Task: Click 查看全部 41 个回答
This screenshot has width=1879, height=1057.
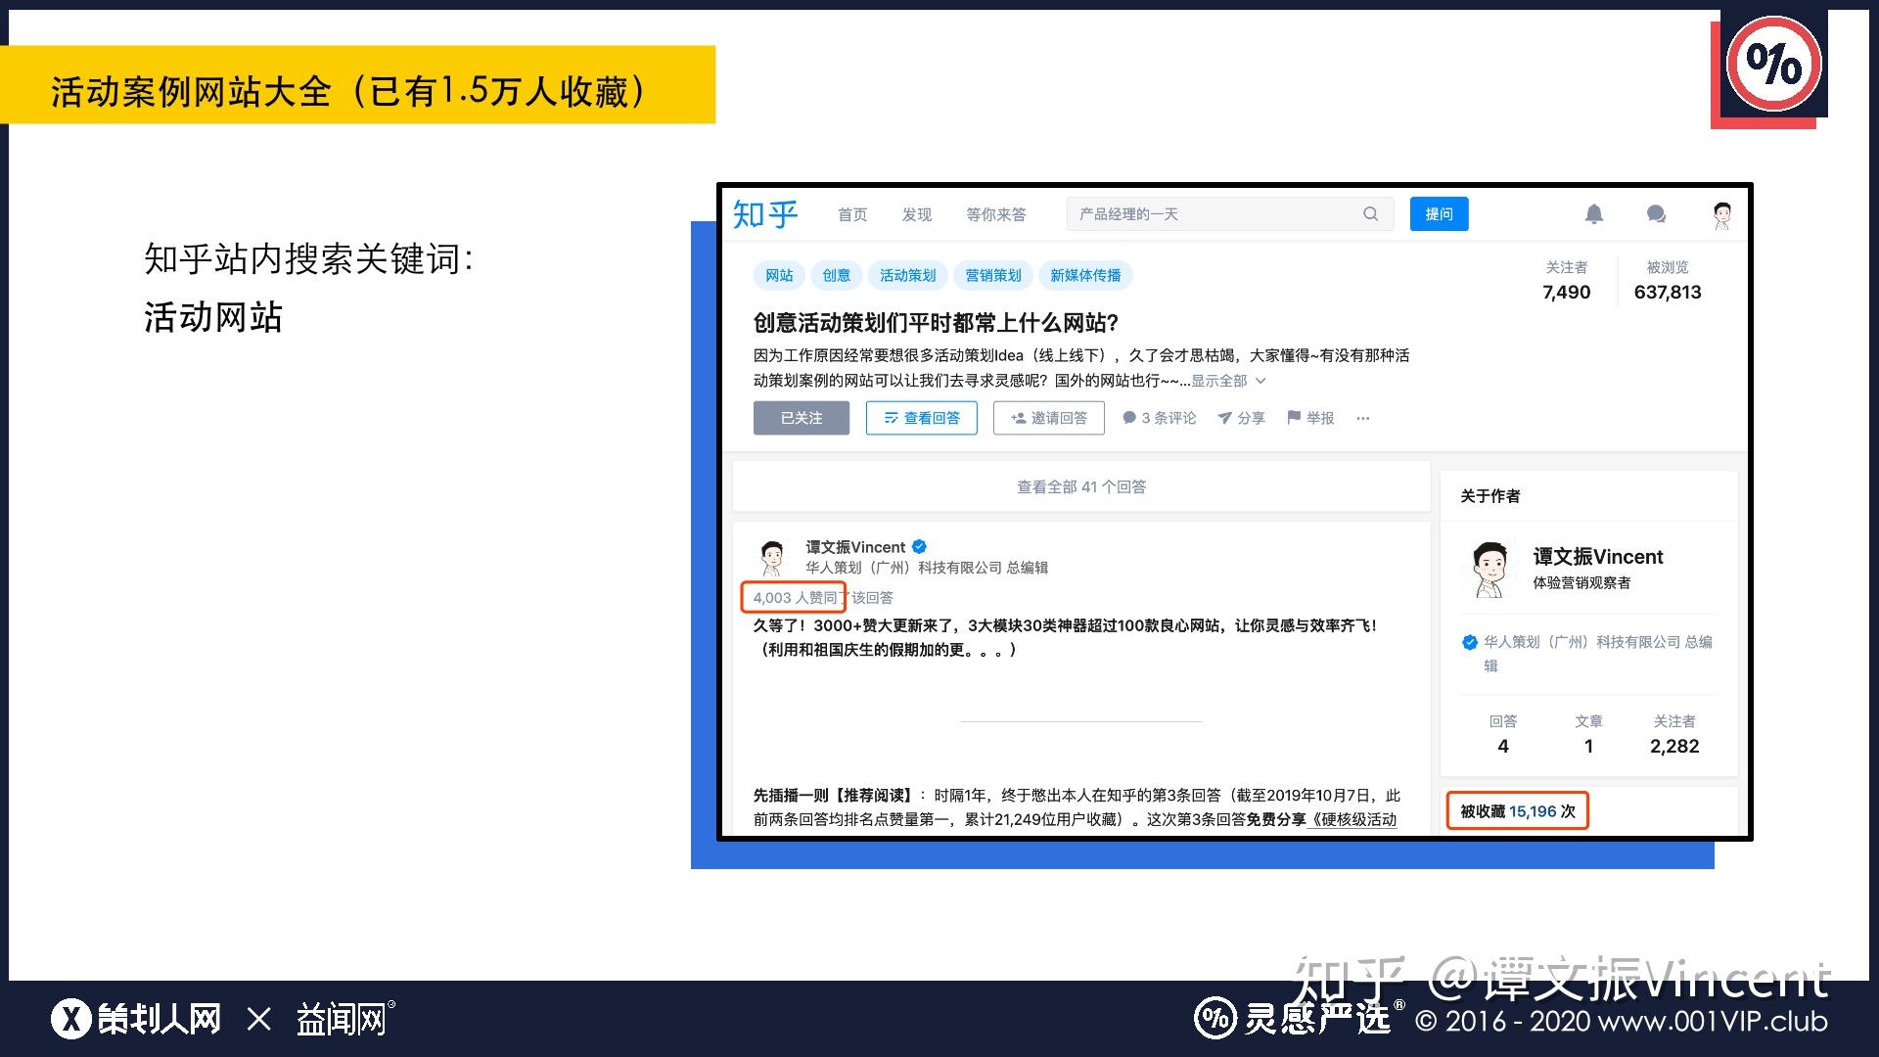Action: [1081, 486]
